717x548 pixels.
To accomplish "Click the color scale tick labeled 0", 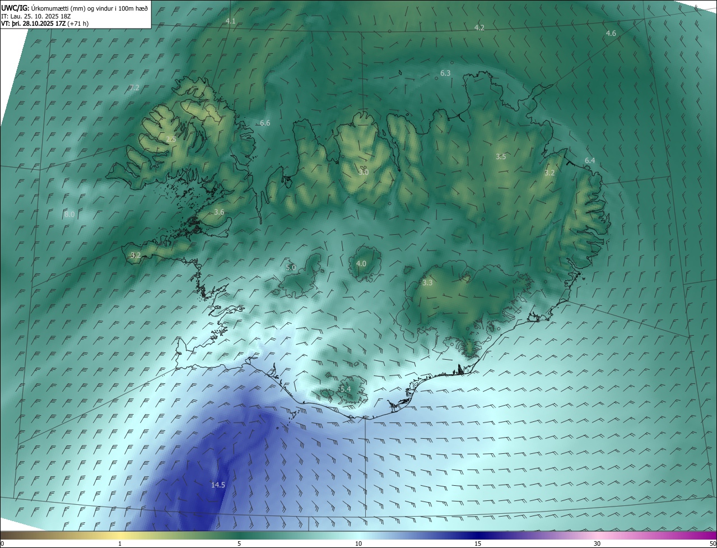I will pos(2,544).
